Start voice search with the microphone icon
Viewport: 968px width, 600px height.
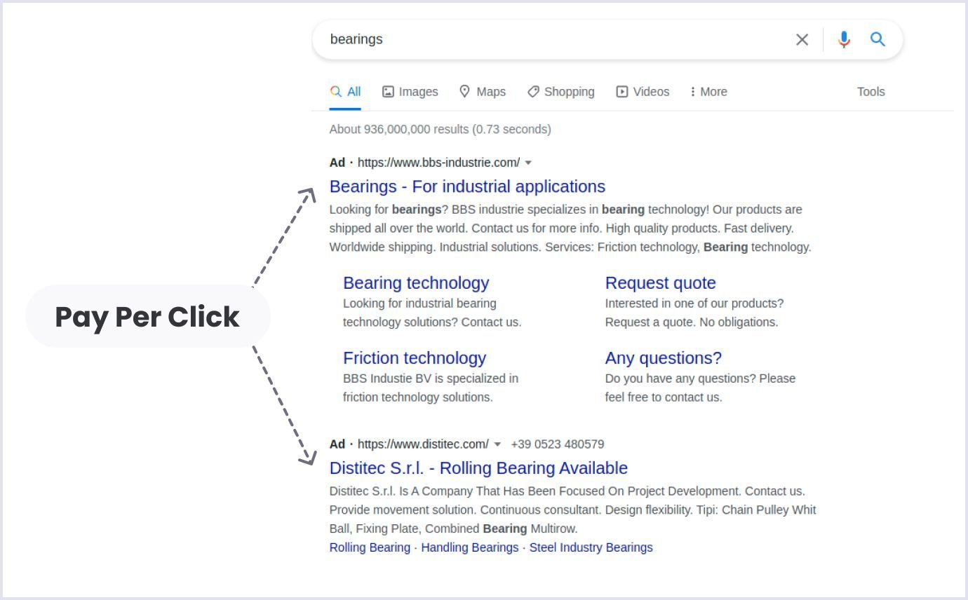pos(844,39)
